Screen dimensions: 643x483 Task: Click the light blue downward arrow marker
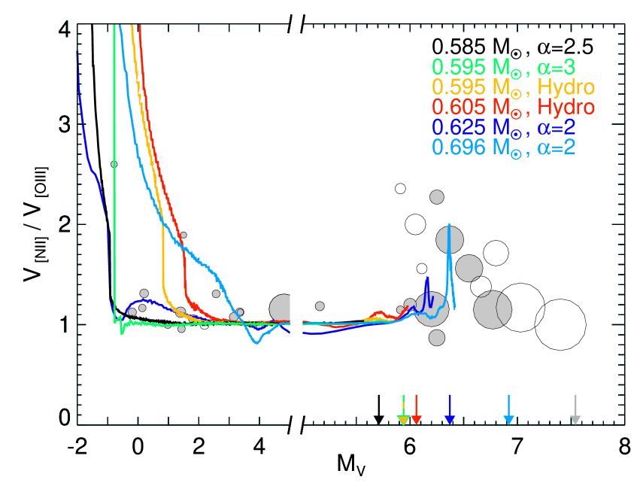[509, 409]
